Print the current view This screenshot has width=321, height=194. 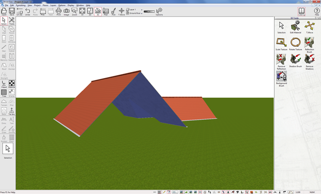pos(59,11)
